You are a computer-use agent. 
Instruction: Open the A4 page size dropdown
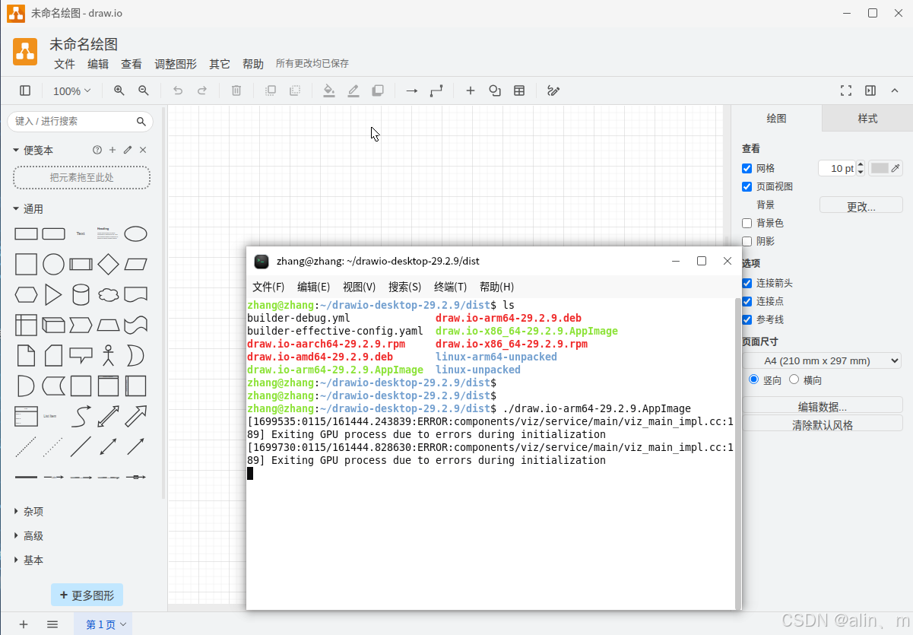point(822,360)
